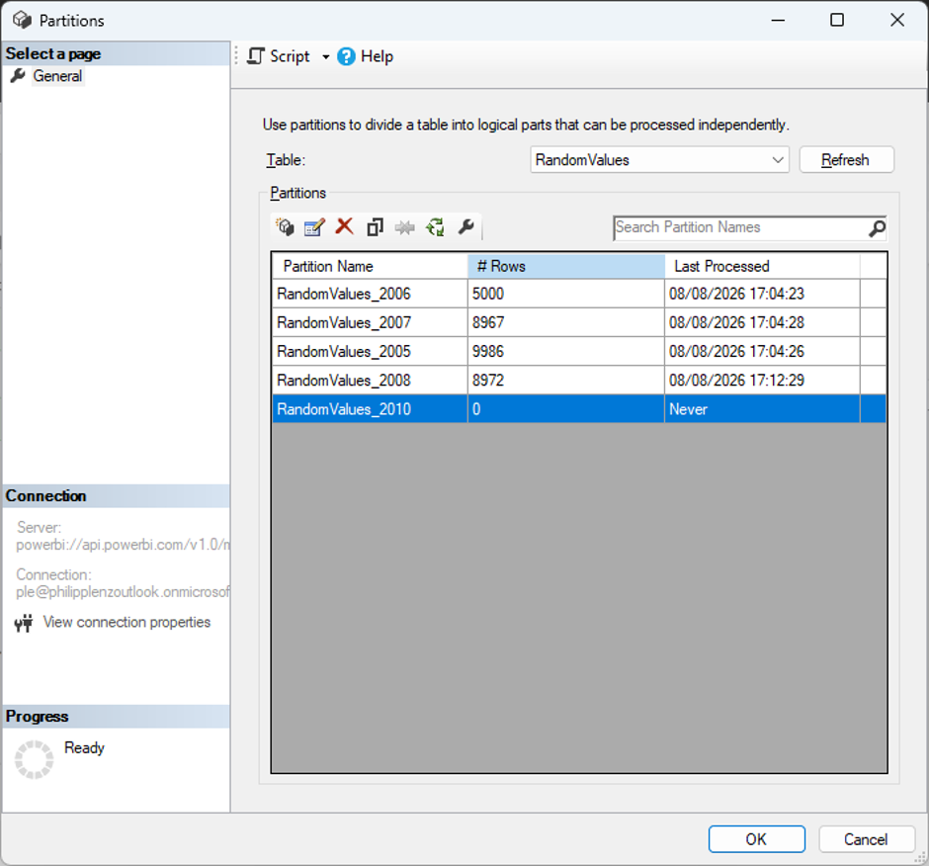Select the RandomValues_2006 partition row

579,294
